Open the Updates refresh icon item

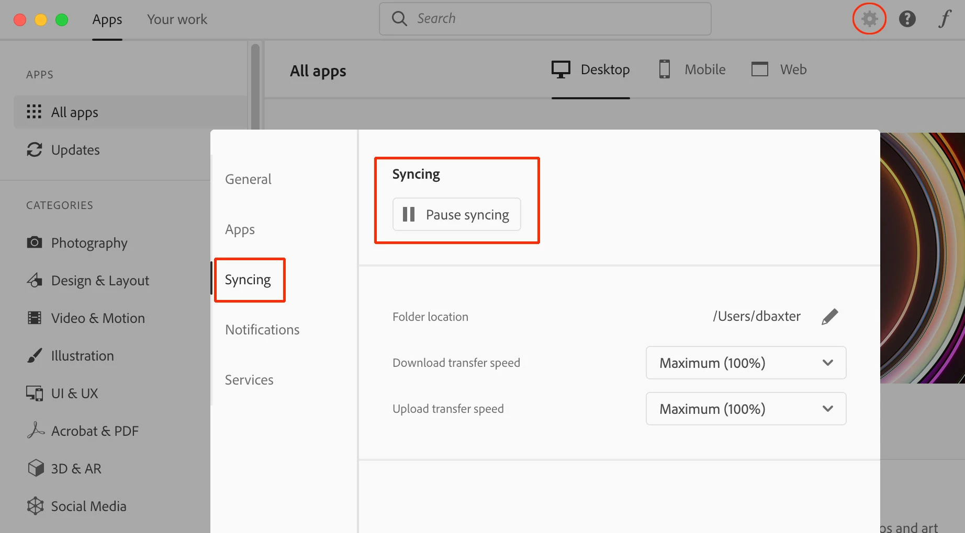click(x=63, y=150)
